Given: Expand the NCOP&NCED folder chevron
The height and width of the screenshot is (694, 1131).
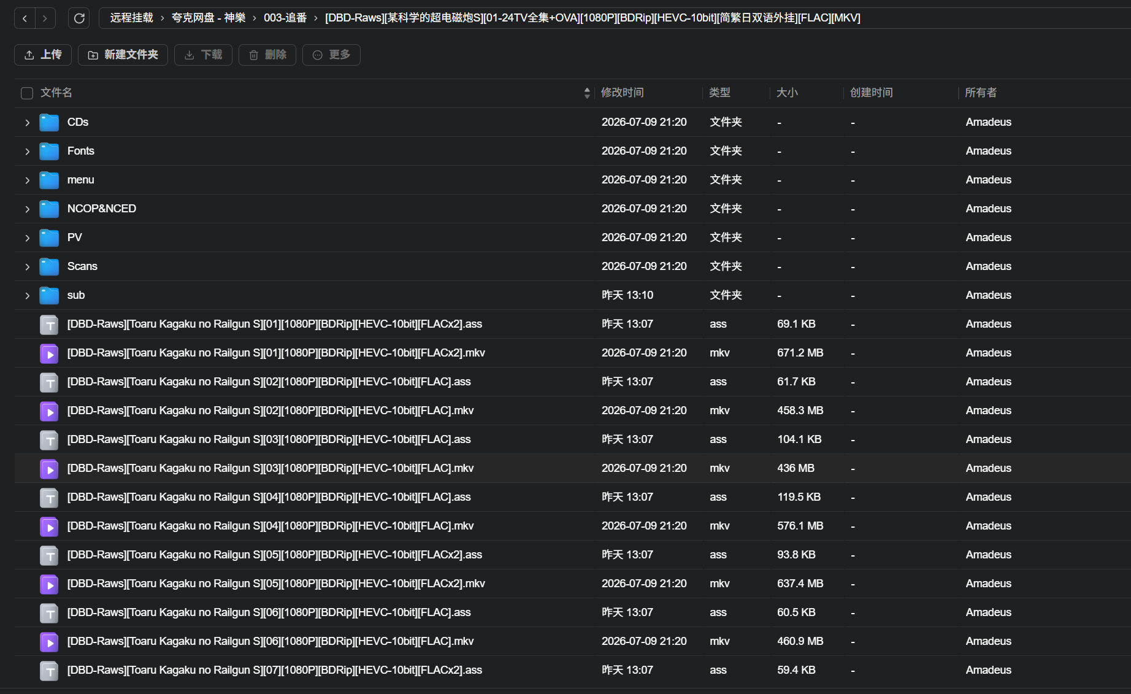Looking at the screenshot, I should tap(28, 209).
